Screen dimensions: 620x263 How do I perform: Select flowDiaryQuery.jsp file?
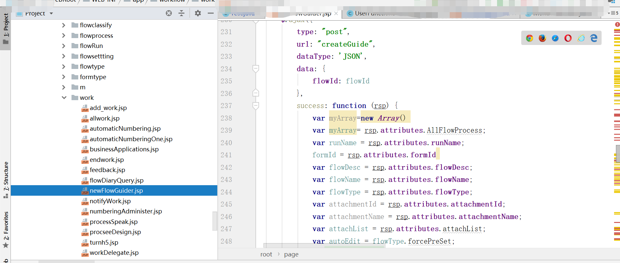click(116, 180)
